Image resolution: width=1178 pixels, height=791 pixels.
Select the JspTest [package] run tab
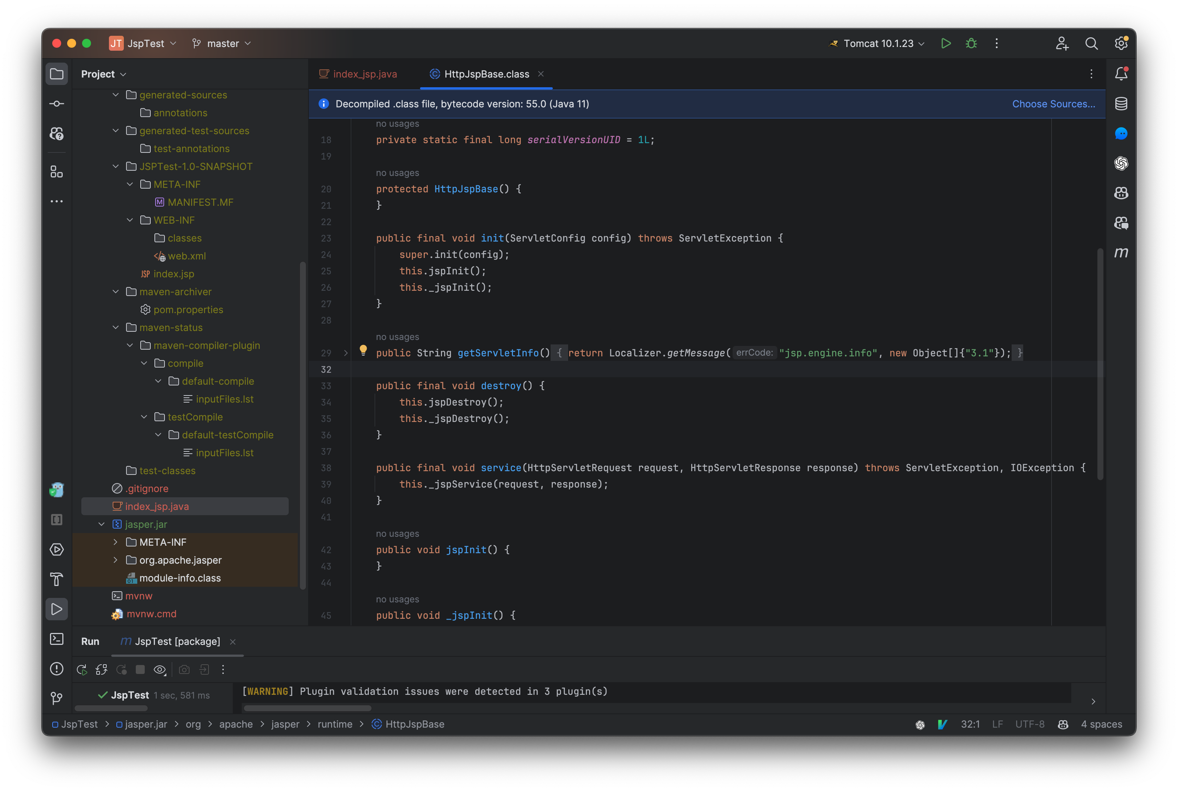[x=177, y=641]
